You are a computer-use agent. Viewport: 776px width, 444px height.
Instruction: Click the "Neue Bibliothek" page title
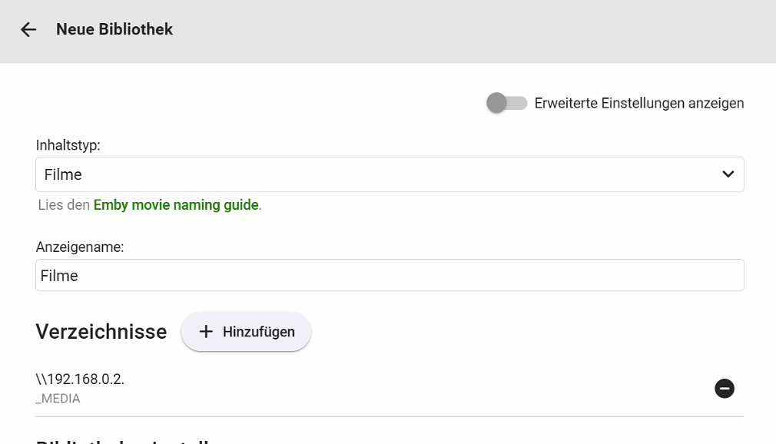(114, 30)
